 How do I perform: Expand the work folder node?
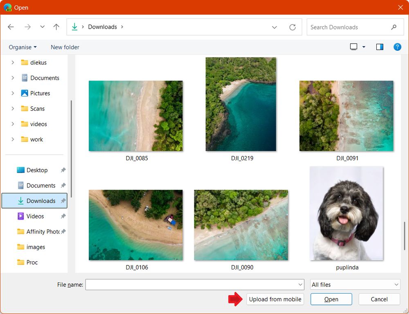click(13, 139)
